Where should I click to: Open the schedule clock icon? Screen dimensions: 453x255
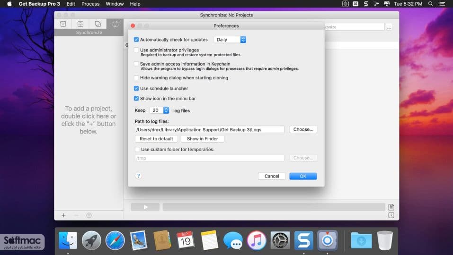391,215
